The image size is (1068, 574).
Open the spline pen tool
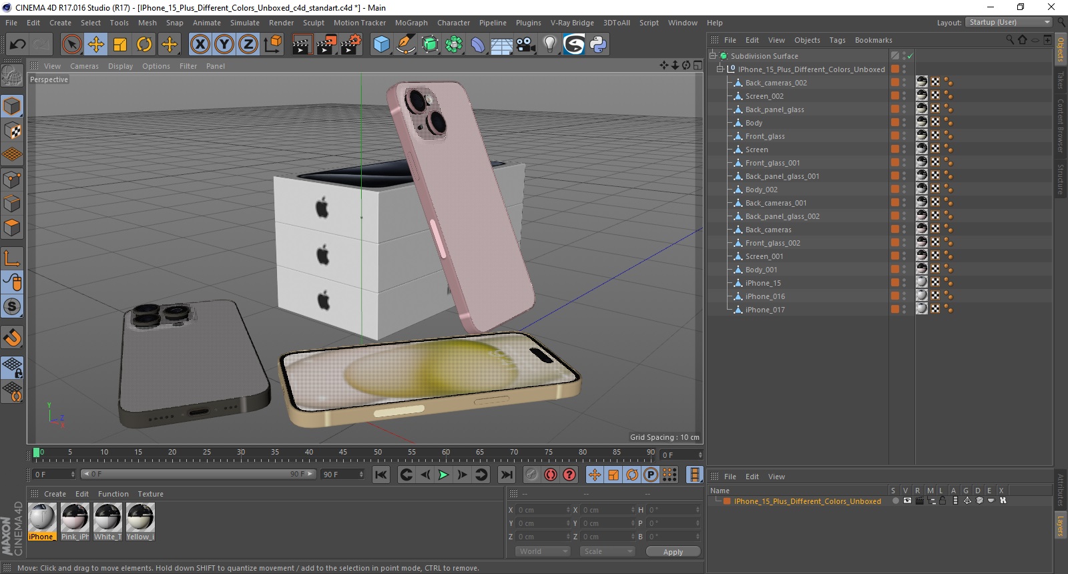[x=405, y=45]
